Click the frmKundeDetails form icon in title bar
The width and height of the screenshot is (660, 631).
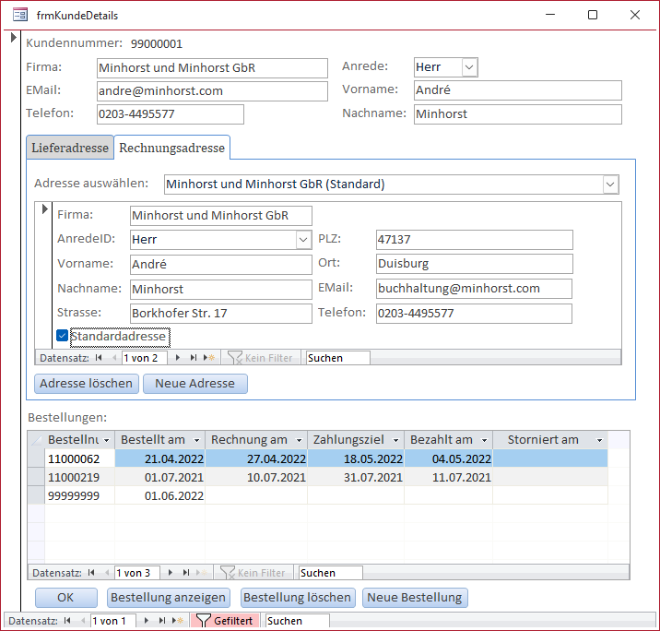19,16
